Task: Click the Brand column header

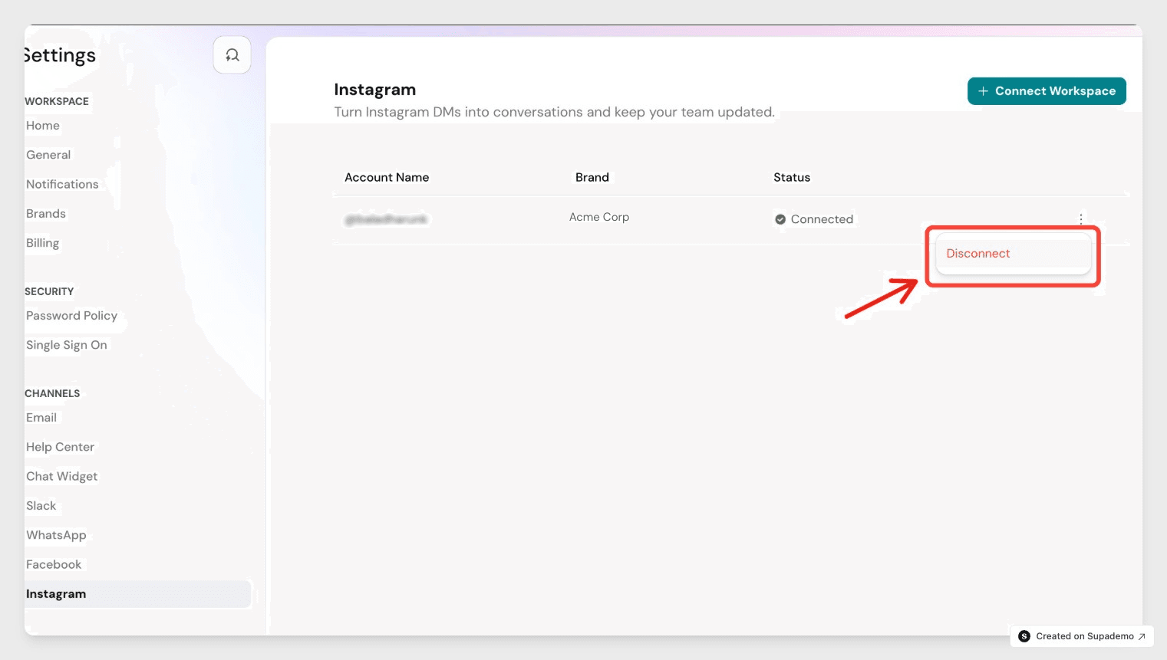Action: point(592,177)
